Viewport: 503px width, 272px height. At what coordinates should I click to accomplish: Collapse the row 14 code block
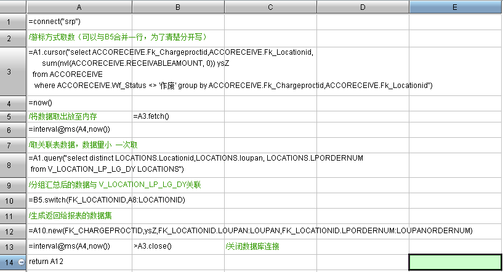pyautogui.click(x=21, y=262)
